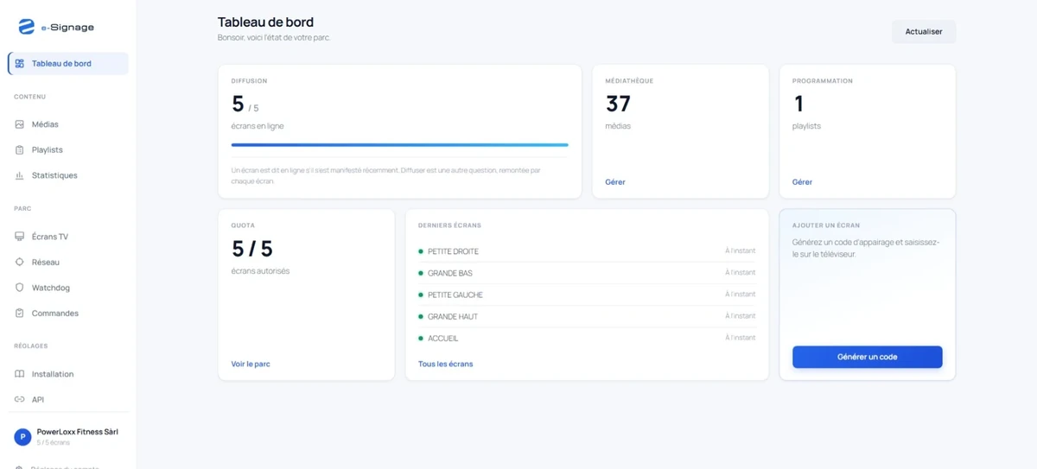Click the green status dot for GRANDE HAUT
The height and width of the screenshot is (469, 1037).
tap(421, 316)
